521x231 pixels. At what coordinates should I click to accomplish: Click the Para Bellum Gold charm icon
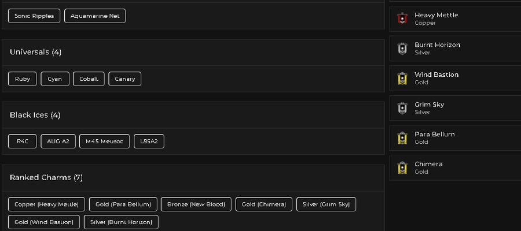402,138
